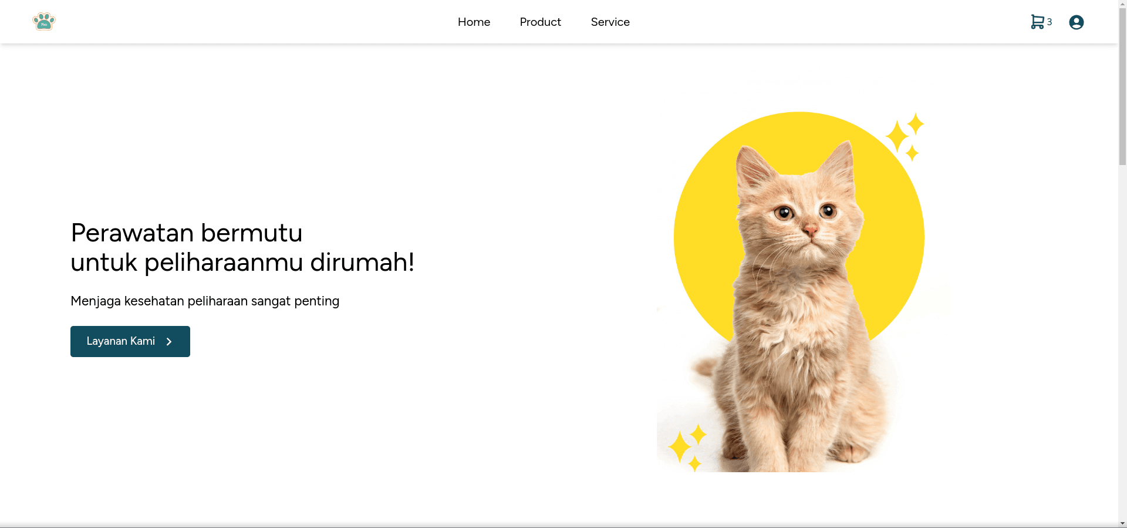Open the shopping cart
The height and width of the screenshot is (528, 1127).
click(1037, 22)
